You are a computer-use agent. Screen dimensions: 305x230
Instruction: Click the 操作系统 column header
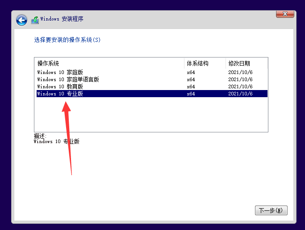click(109, 63)
